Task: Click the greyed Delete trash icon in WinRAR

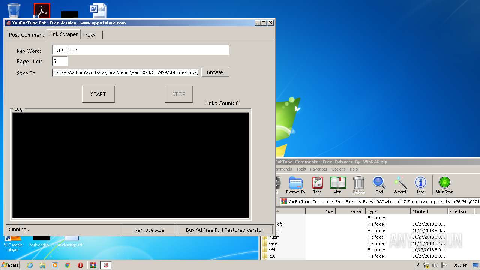Action: [x=358, y=185]
